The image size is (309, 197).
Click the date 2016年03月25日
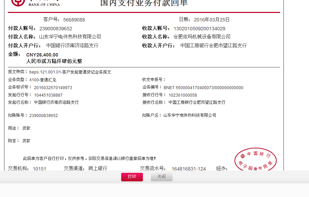click(x=211, y=20)
